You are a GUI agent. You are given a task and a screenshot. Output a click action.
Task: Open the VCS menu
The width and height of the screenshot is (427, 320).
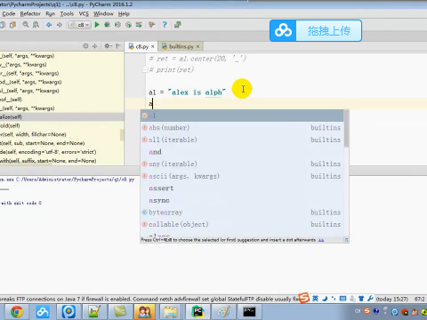coord(84,13)
